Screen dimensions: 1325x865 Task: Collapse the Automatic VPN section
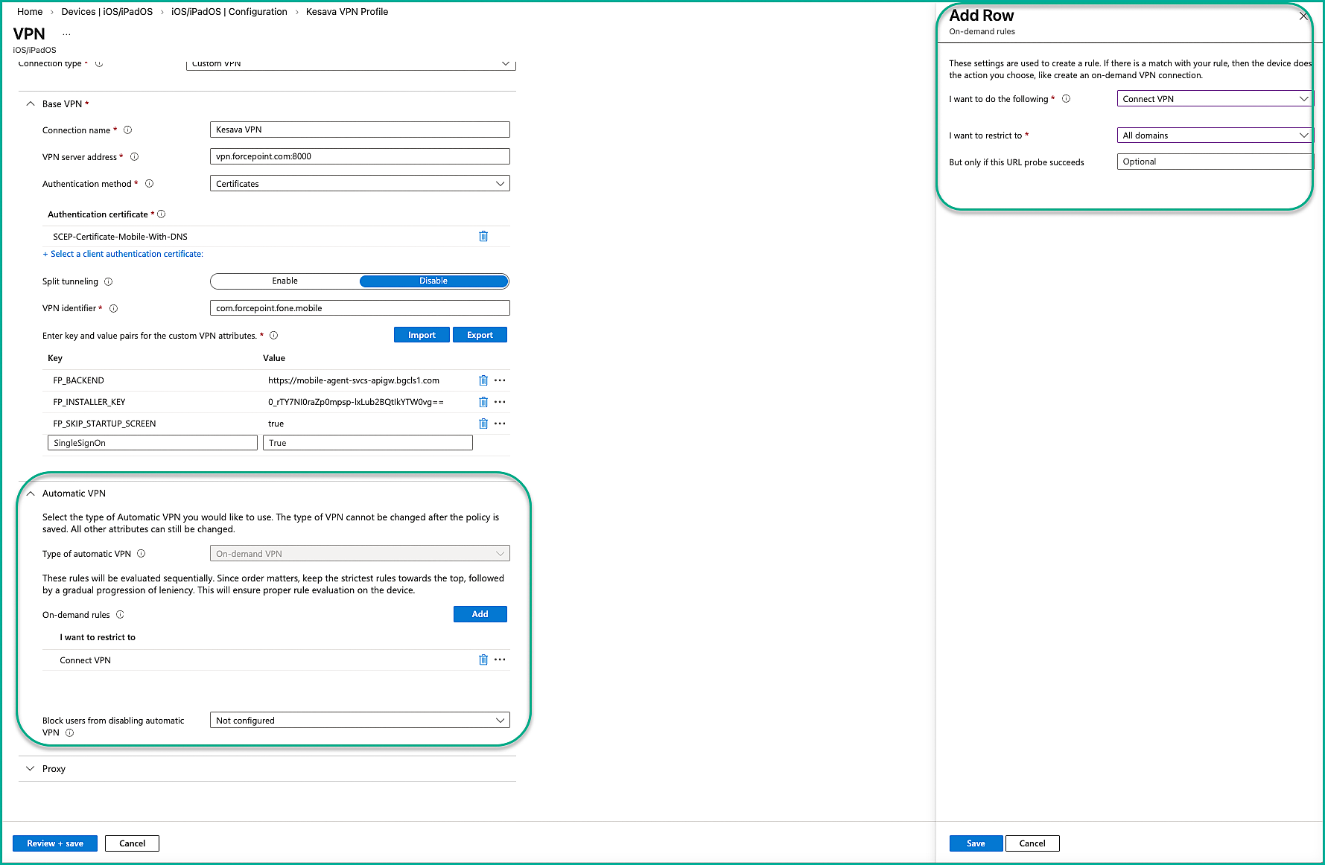point(31,494)
